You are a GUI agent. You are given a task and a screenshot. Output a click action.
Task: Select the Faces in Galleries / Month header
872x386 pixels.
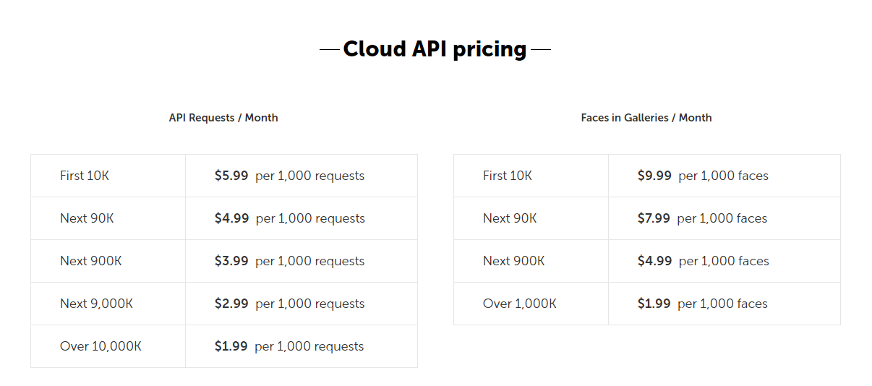[646, 118]
